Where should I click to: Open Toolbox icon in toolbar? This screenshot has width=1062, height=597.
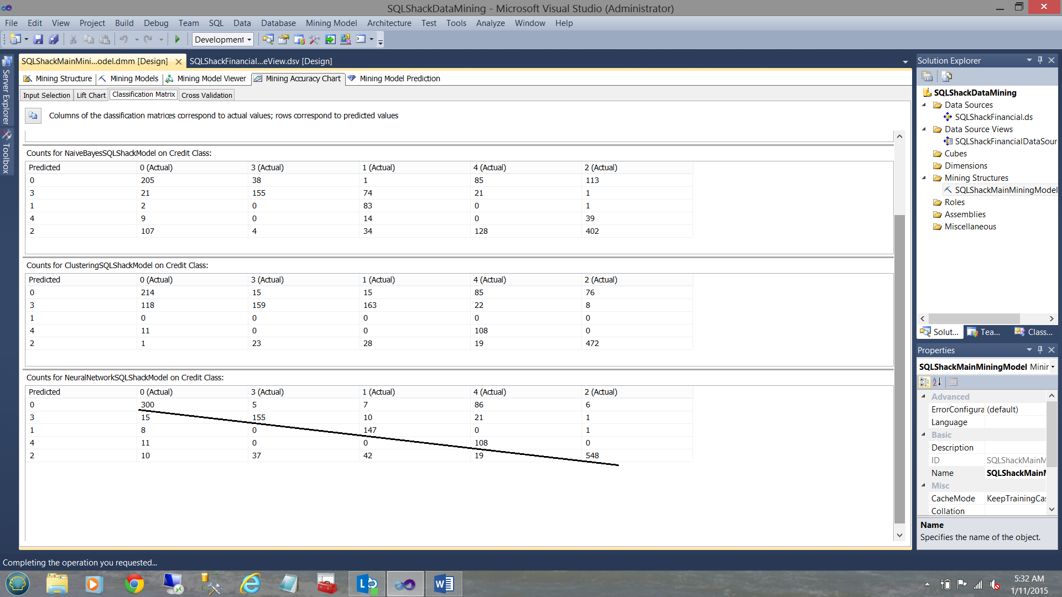click(314, 39)
